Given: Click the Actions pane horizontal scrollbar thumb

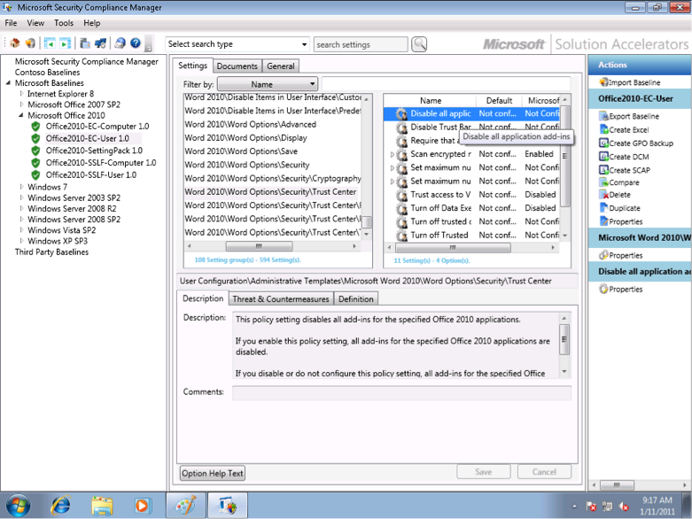Looking at the screenshot, I should [617, 485].
